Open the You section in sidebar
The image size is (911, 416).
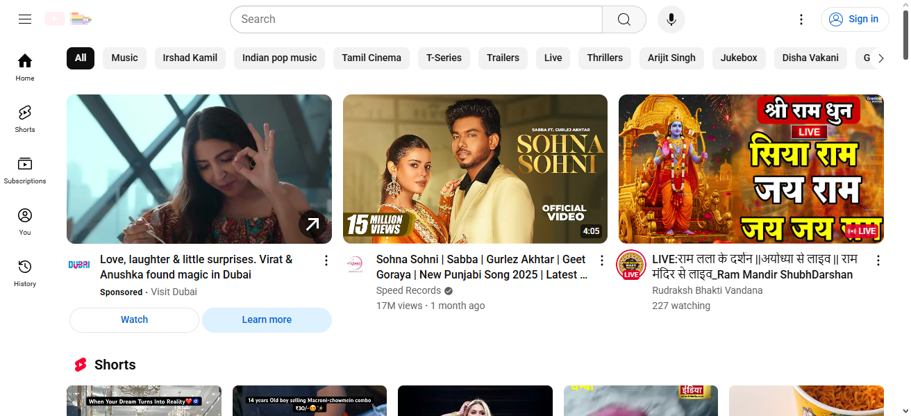pos(25,222)
